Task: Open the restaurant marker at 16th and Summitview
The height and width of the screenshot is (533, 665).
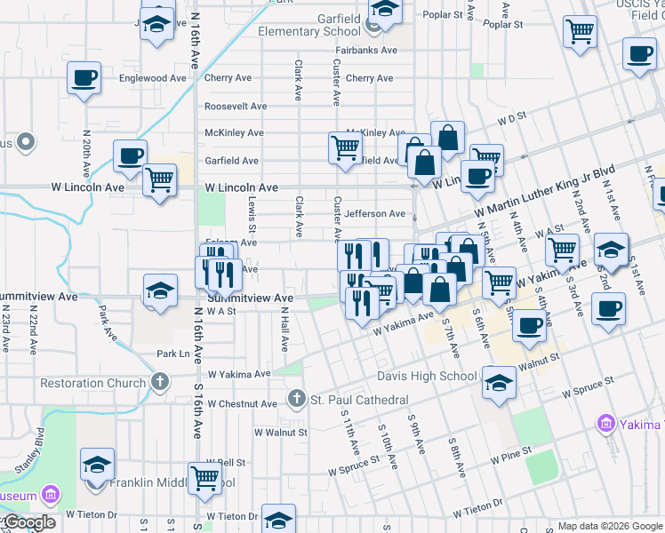Action: pyautogui.click(x=225, y=276)
